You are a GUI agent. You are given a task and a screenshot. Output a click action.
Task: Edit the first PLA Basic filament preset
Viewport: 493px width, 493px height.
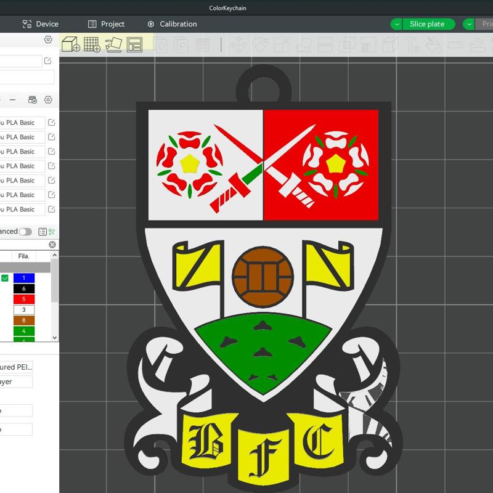pyautogui.click(x=52, y=123)
